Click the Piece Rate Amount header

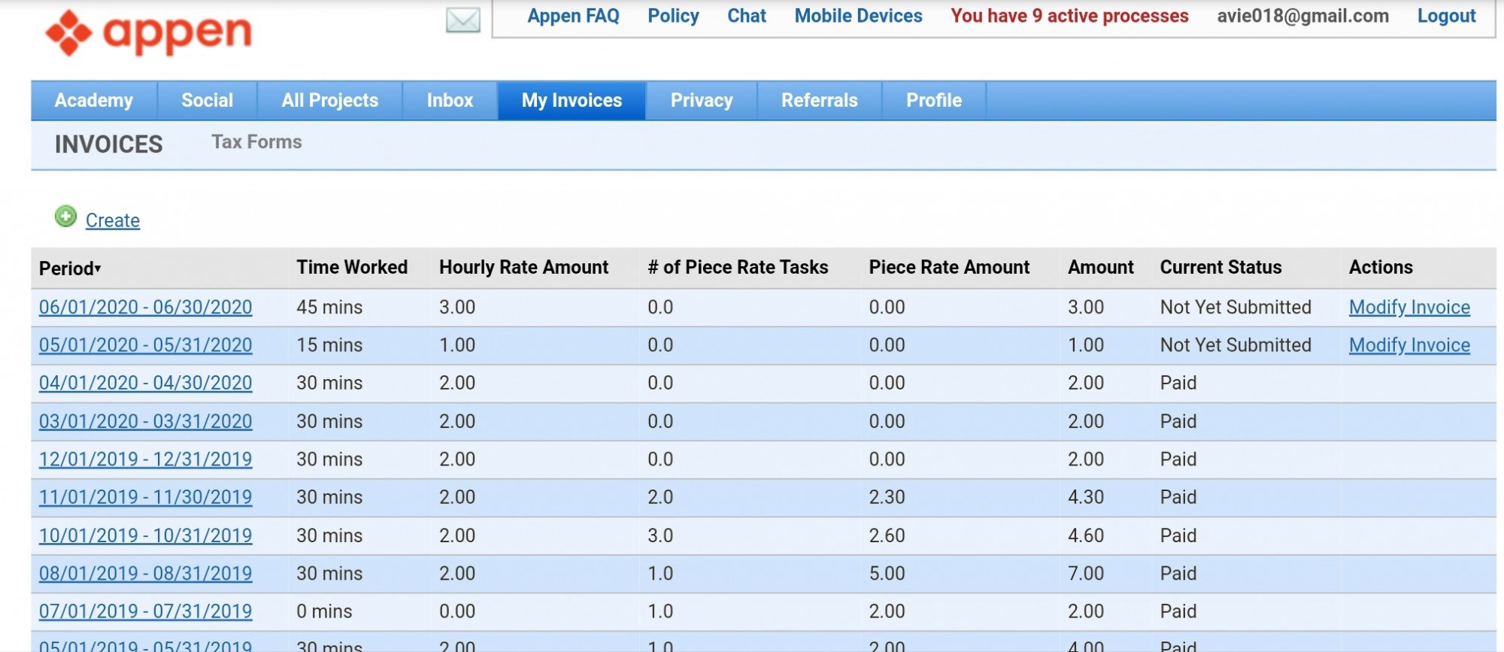click(x=949, y=267)
